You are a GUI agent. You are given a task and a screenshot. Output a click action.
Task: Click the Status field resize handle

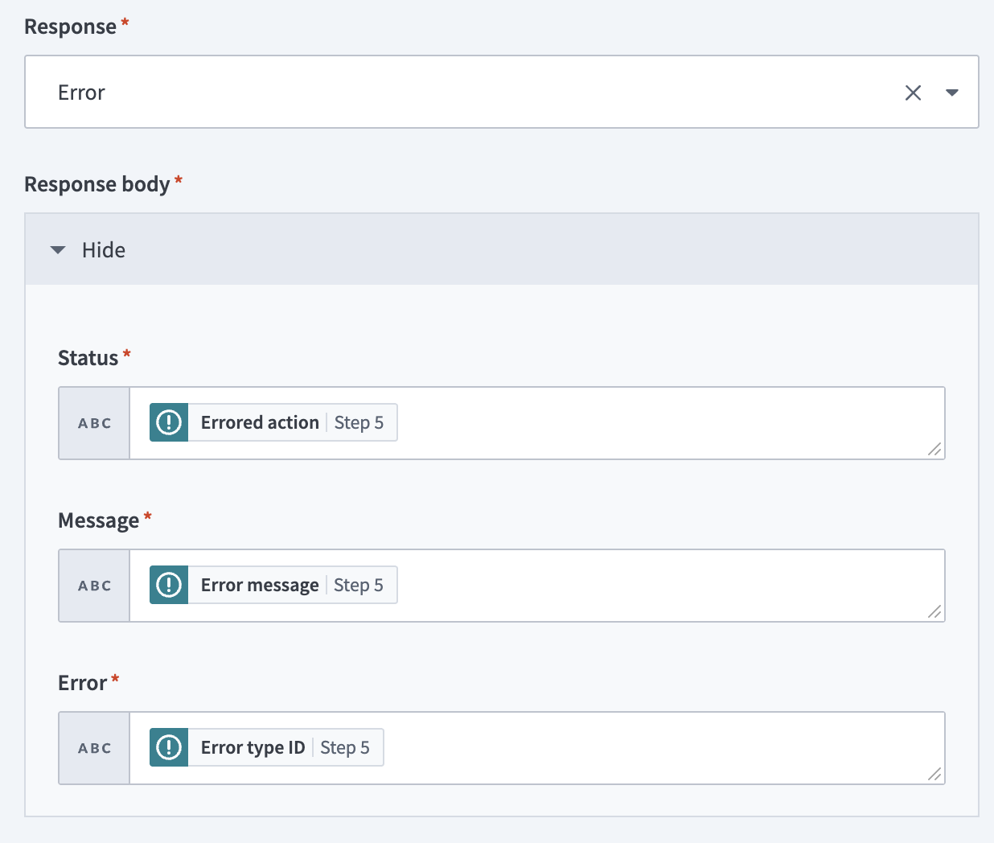click(x=934, y=450)
